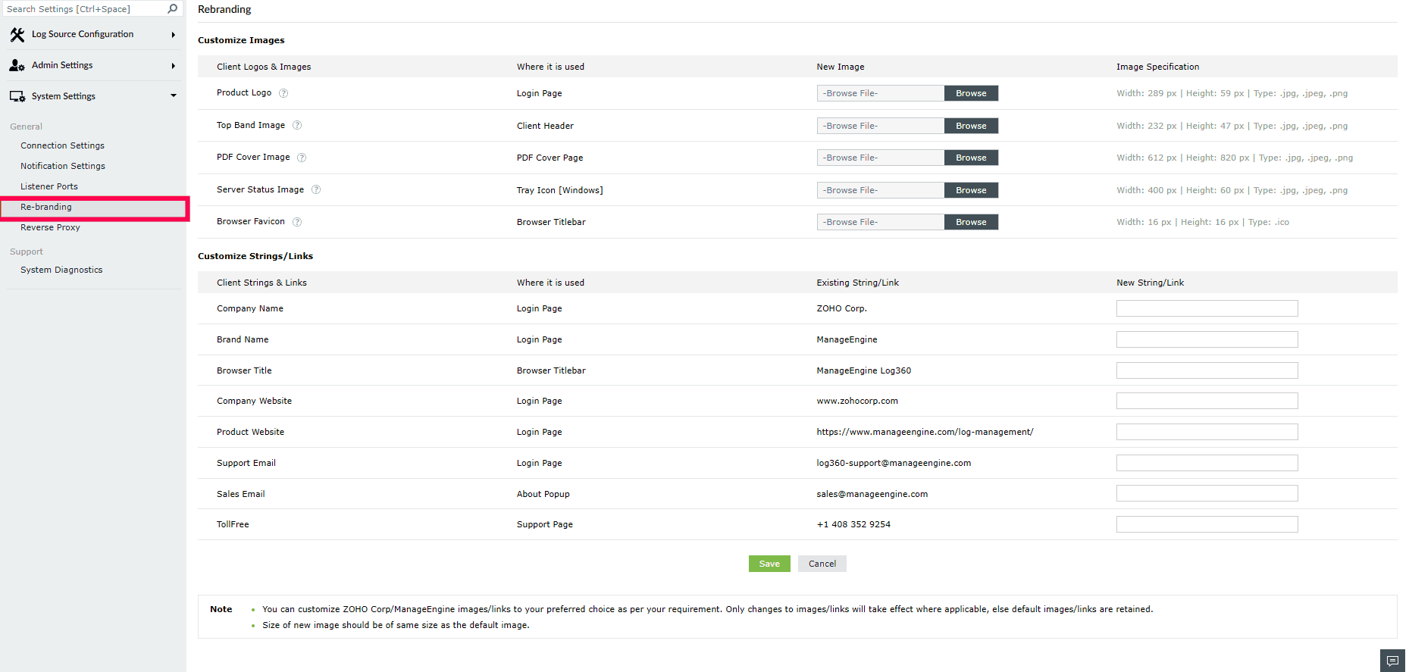Browse for Product Logo image
1409x672 pixels.
point(971,93)
